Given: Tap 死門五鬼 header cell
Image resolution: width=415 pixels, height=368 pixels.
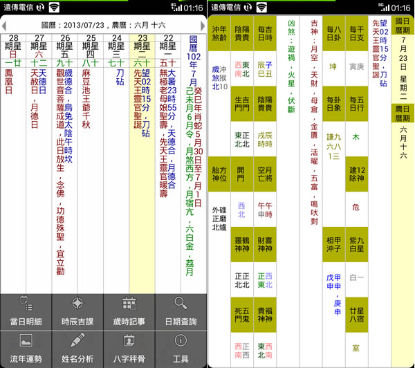Looking at the screenshot, I should click(x=242, y=315).
